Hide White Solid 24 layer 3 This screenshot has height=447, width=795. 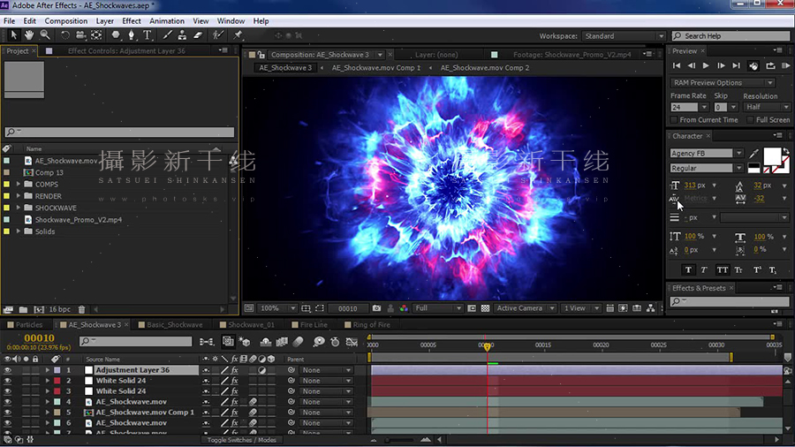8,391
